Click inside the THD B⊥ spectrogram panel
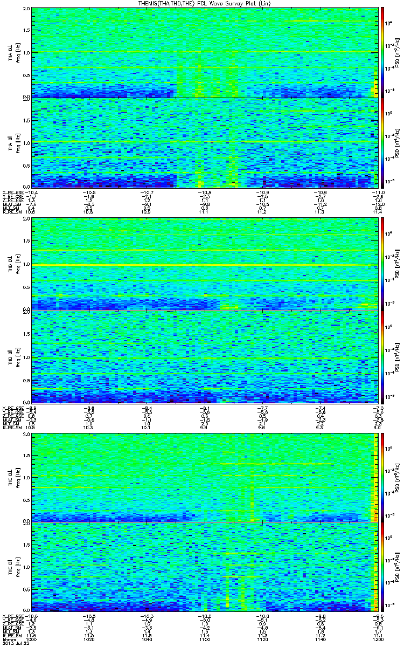Screen dimensions: 404x647 coord(205,264)
